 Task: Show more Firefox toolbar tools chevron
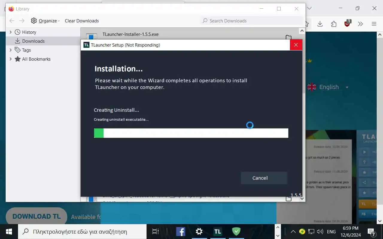tap(360, 24)
